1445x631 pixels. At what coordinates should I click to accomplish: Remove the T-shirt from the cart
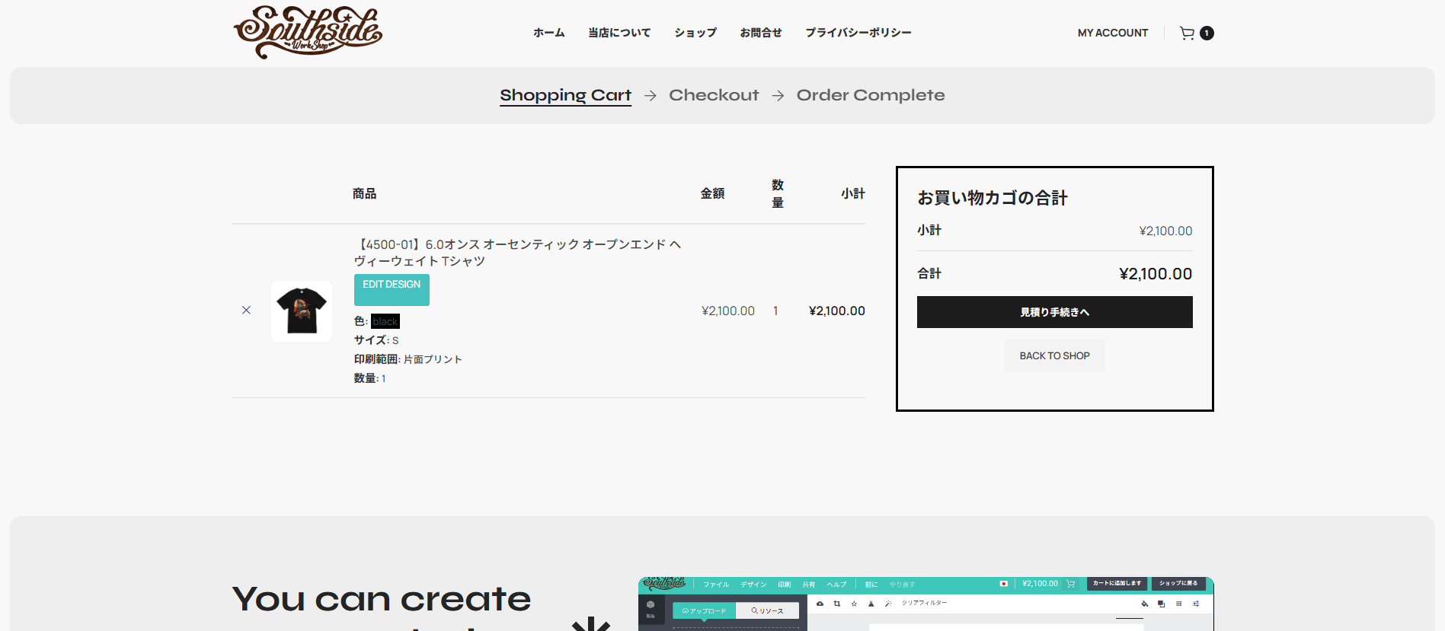tap(246, 310)
